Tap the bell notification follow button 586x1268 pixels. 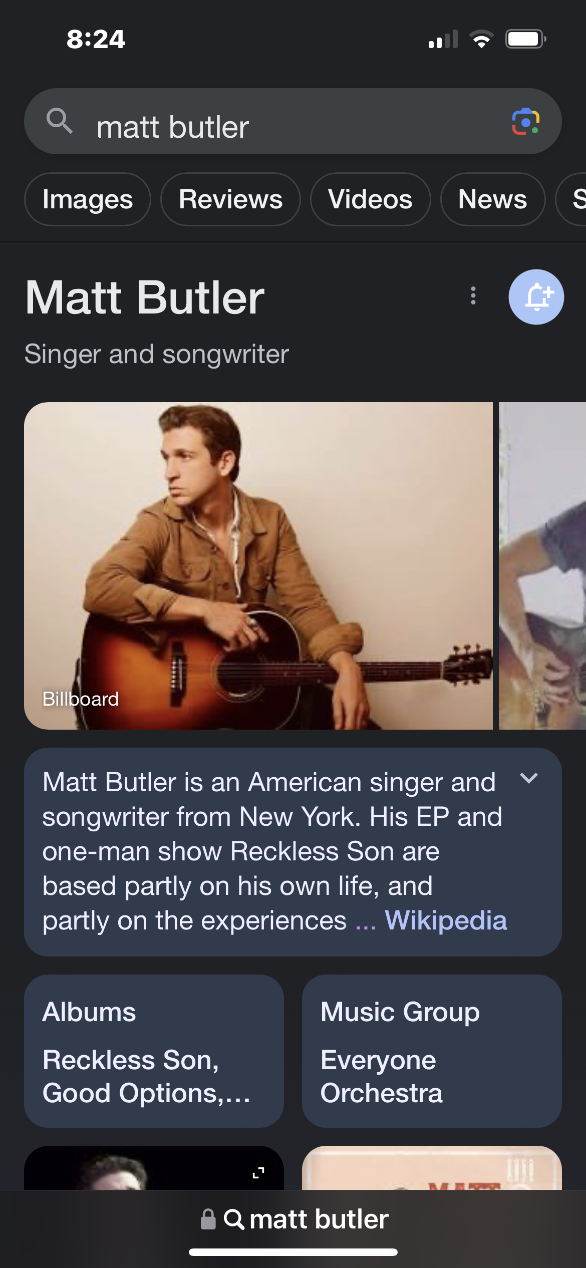coord(536,297)
